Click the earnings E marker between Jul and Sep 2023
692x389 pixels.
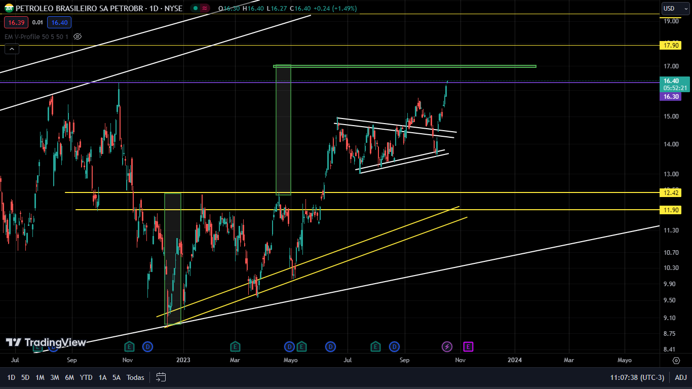375,346
